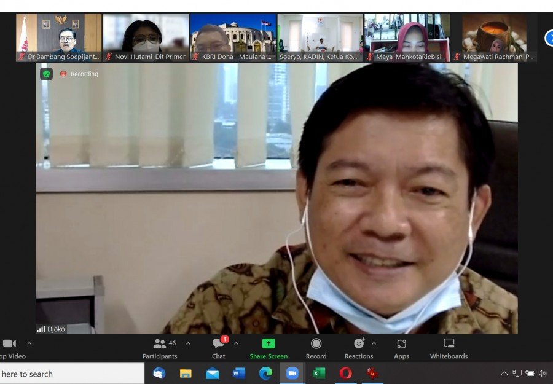This screenshot has width=553, height=384.
Task: Click the network icon in system tray
Action: click(x=517, y=373)
